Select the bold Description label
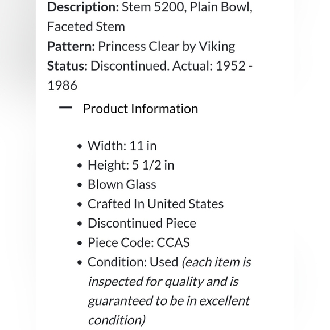Screen dimensions: 330x330 tap(83, 7)
